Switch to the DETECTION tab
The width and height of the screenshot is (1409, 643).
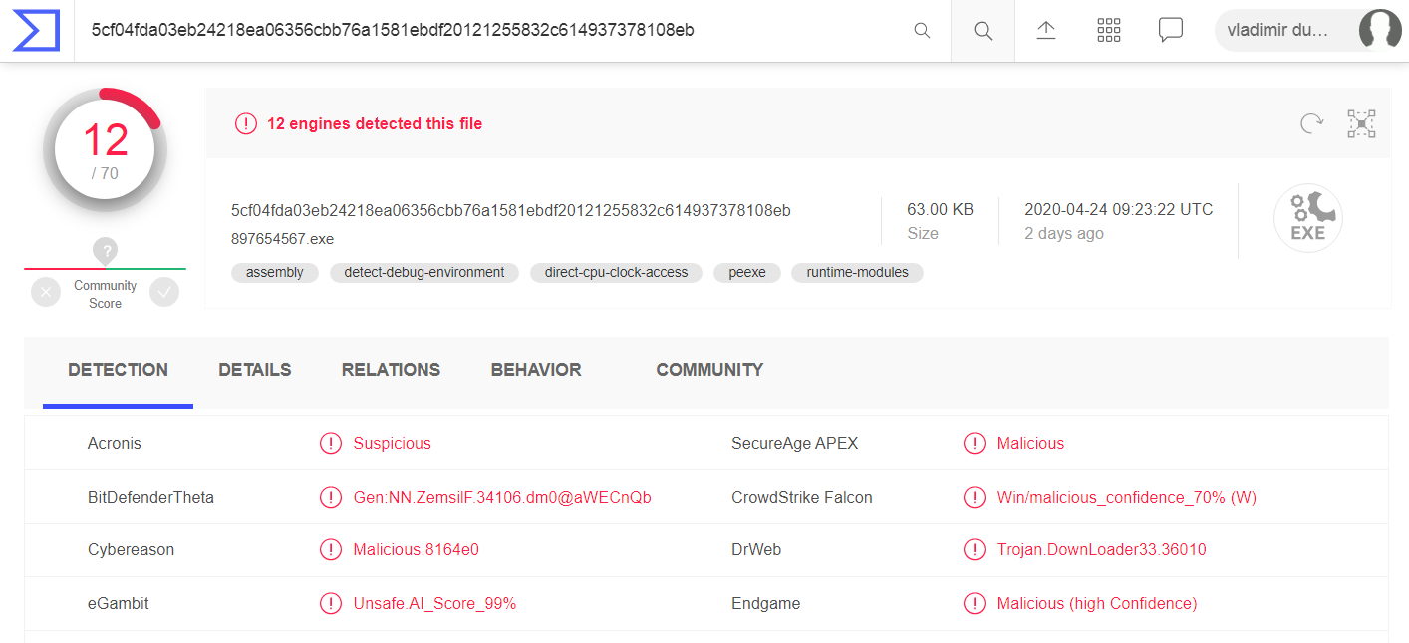click(x=118, y=370)
